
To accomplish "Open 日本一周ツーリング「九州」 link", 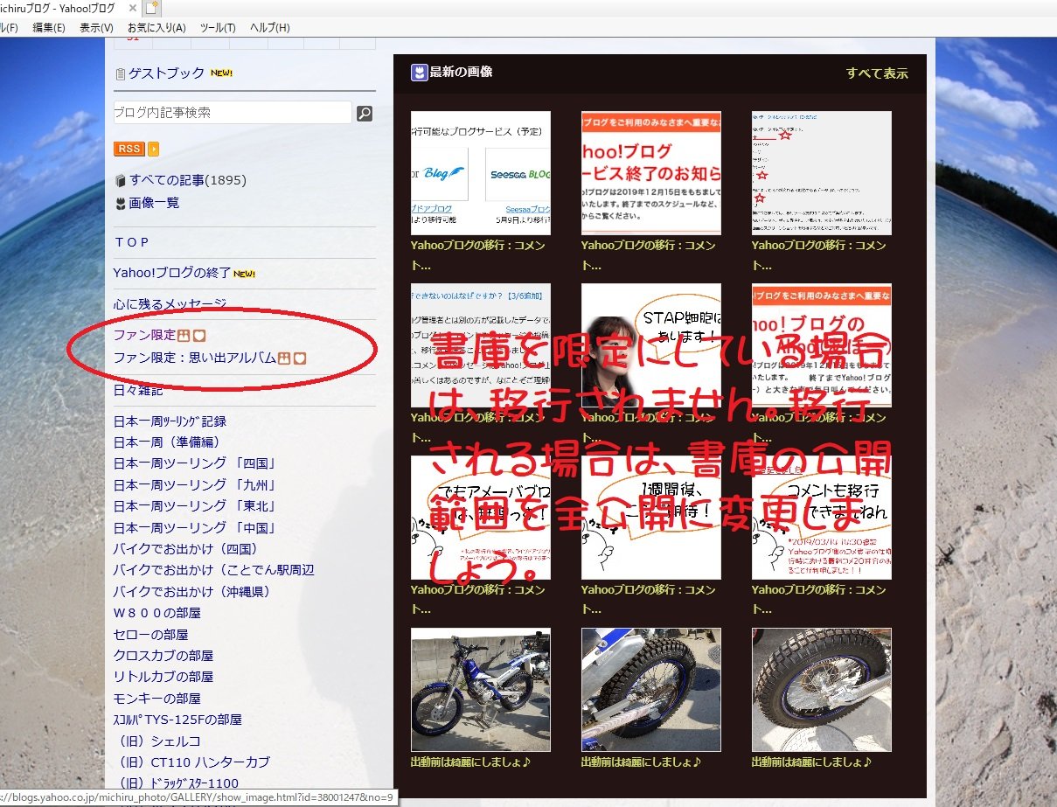I will [x=195, y=485].
